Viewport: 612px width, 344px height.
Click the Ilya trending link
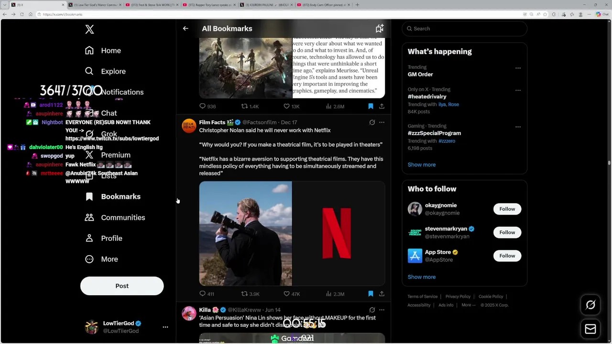(442, 104)
